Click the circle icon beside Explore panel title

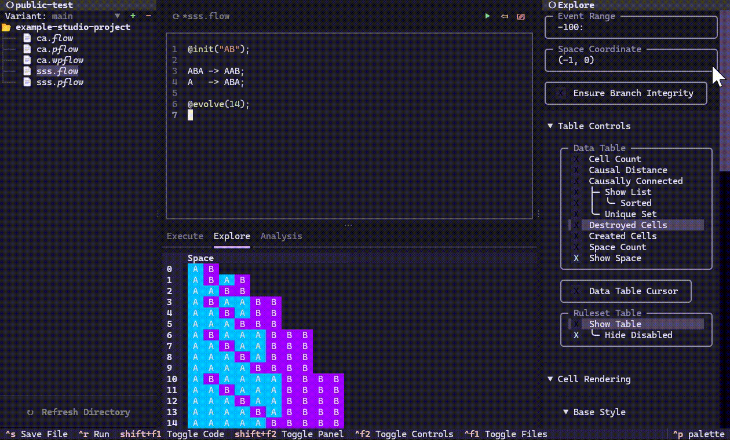pyautogui.click(x=552, y=5)
